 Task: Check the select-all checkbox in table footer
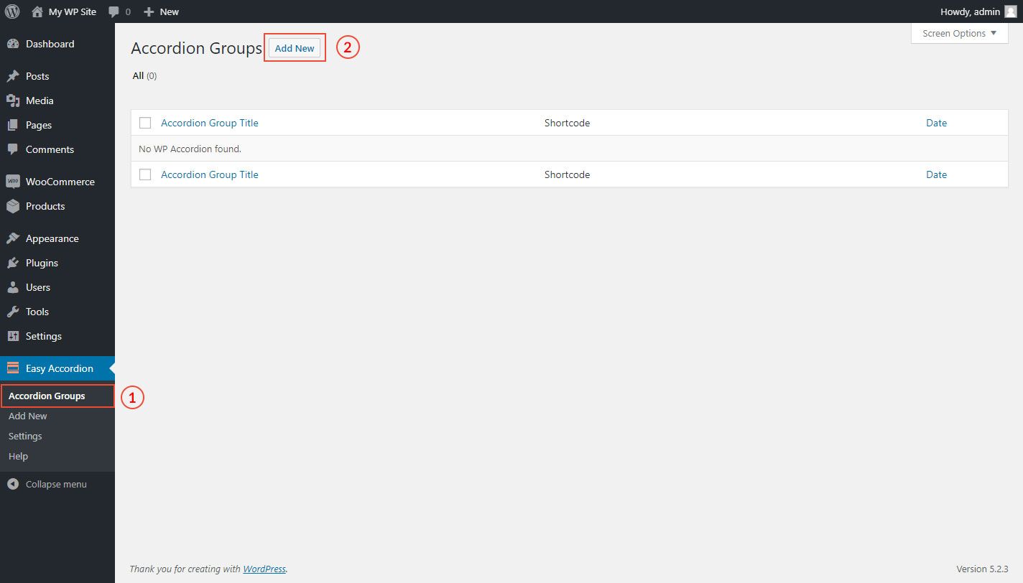(x=145, y=174)
